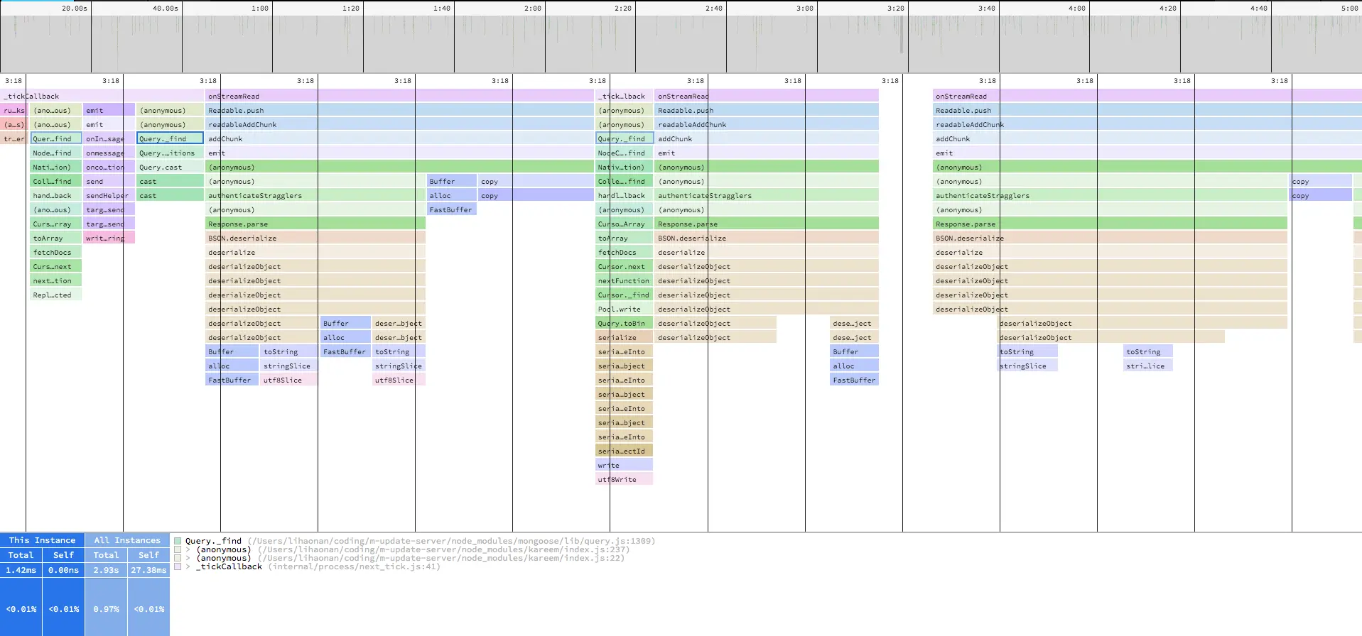1362x636 pixels.
Task: Click the green swatch beside Query._find in the stack list
Action: (x=178, y=541)
